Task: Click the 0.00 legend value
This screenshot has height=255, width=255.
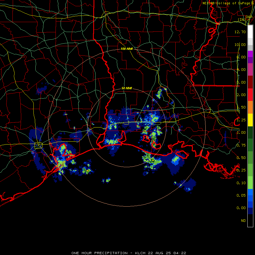Action: [241, 208]
